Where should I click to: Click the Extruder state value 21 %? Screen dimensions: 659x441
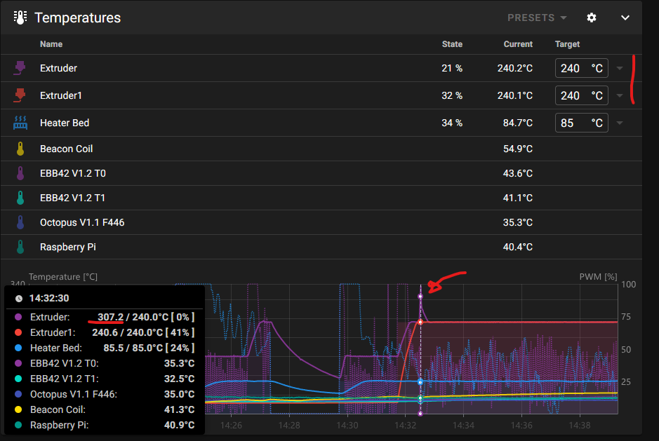(x=452, y=68)
